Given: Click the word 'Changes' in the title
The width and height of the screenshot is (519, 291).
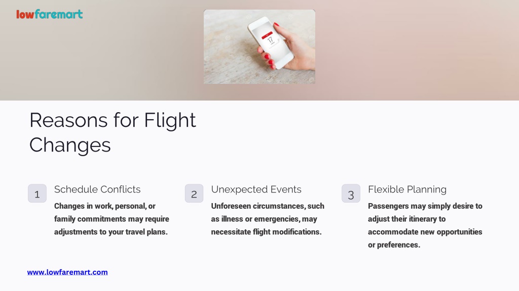Looking at the screenshot, I should (x=70, y=145).
